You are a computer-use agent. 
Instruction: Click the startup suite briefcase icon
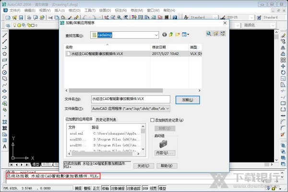[163, 144]
